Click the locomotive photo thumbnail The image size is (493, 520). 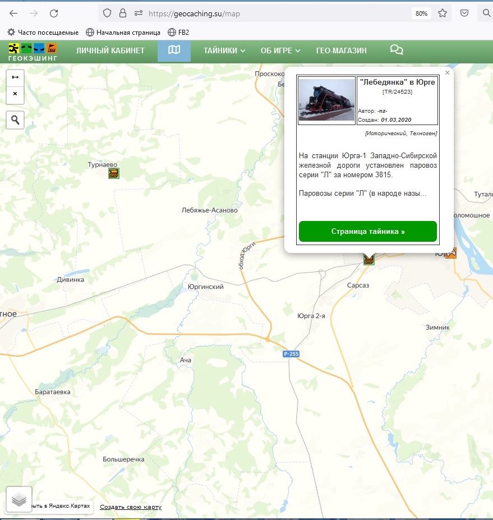326,100
